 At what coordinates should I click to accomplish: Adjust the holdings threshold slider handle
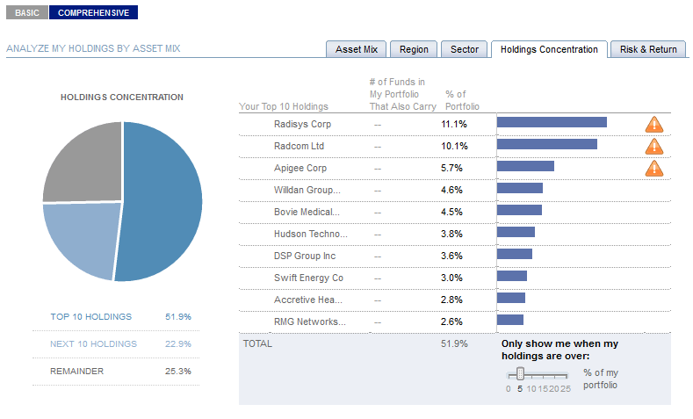[x=520, y=373]
